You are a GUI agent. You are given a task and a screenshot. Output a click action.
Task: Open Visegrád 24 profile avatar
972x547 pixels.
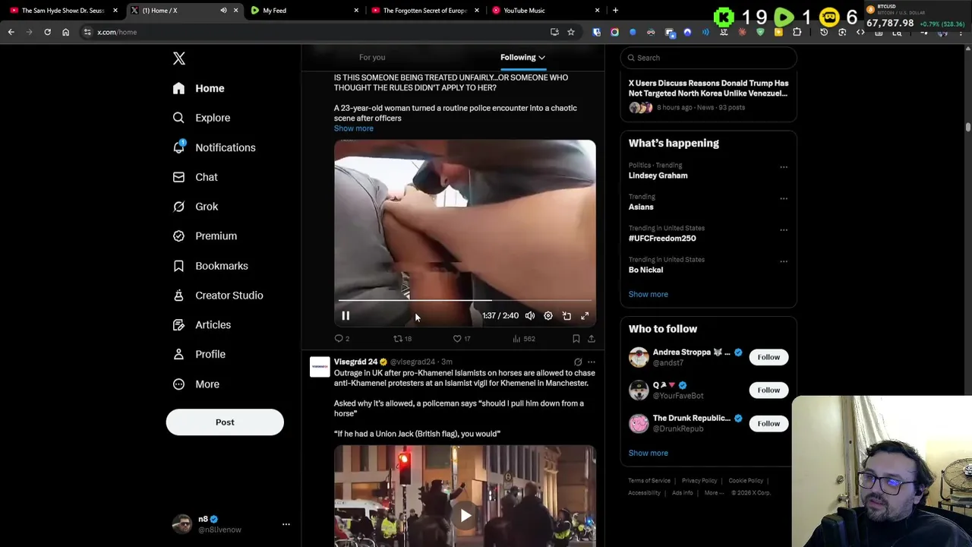tap(320, 367)
